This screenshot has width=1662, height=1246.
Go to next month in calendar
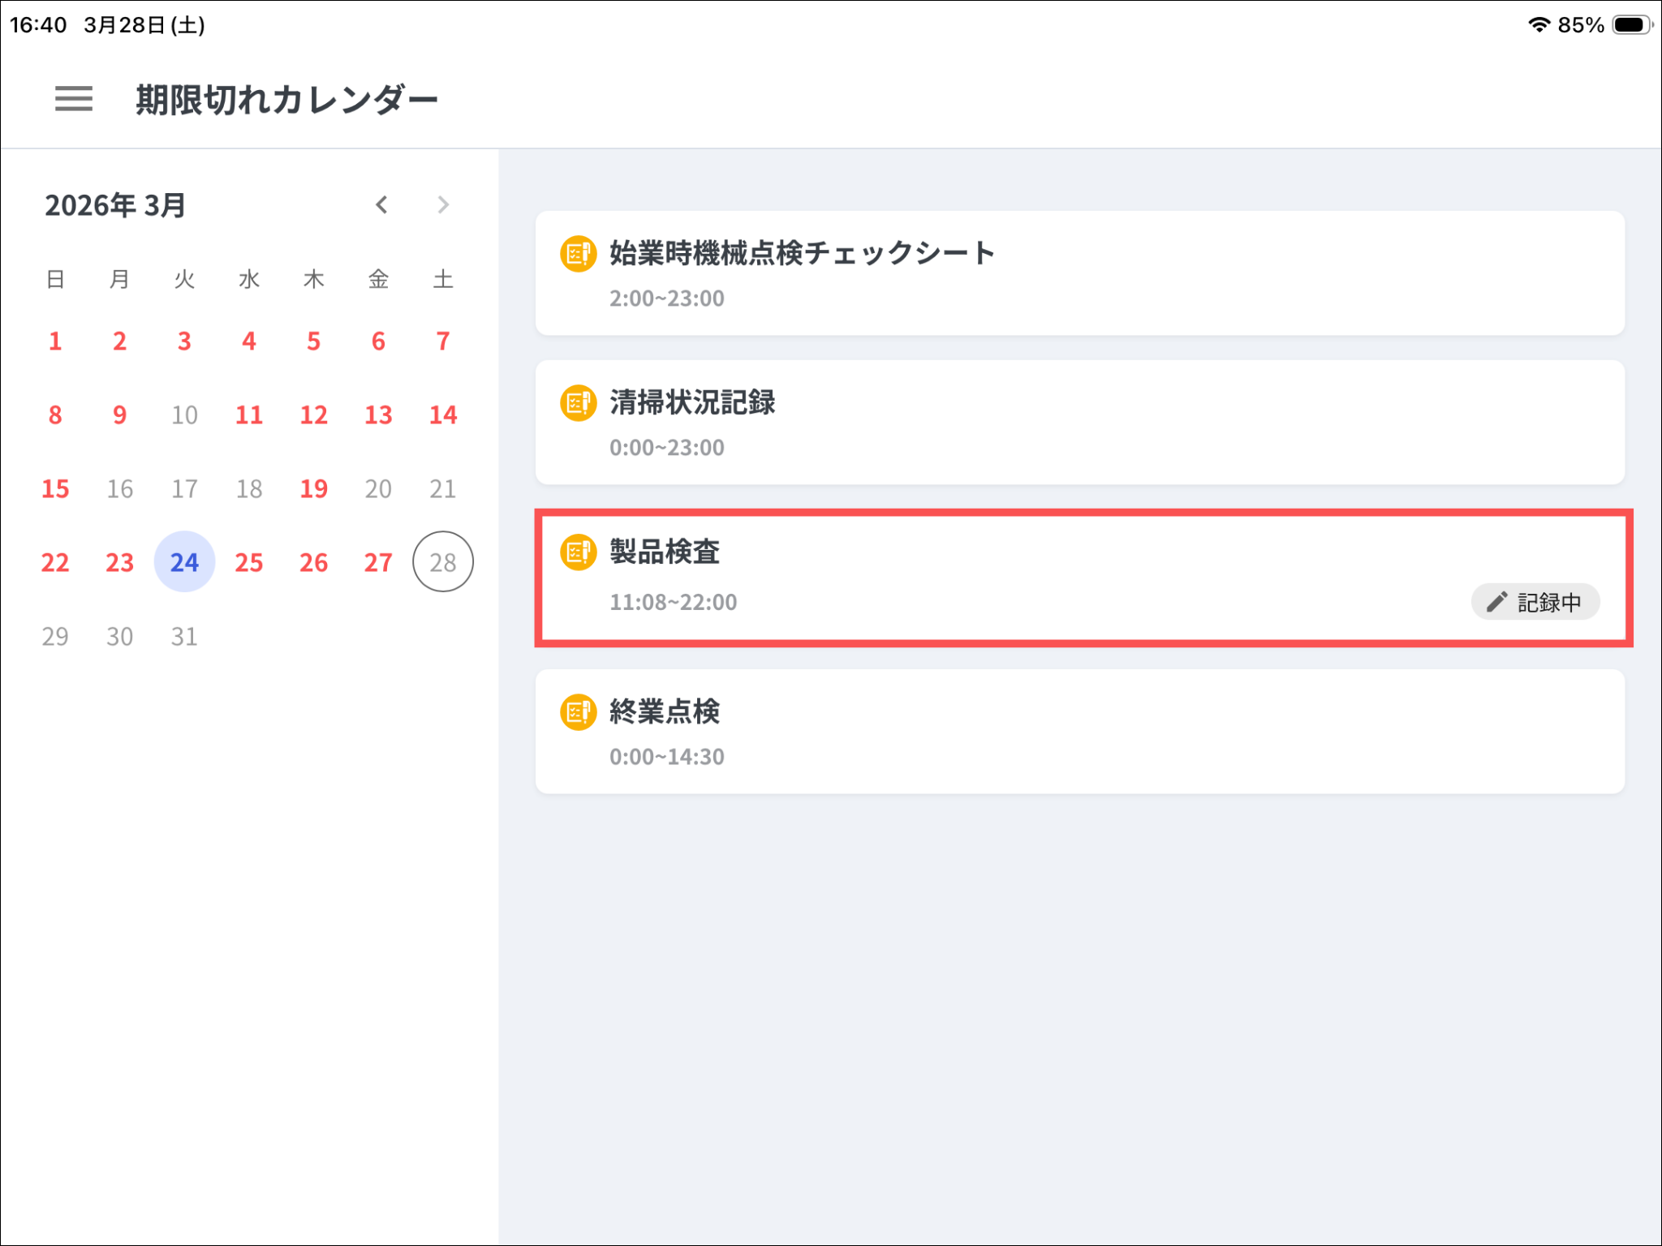(x=442, y=205)
